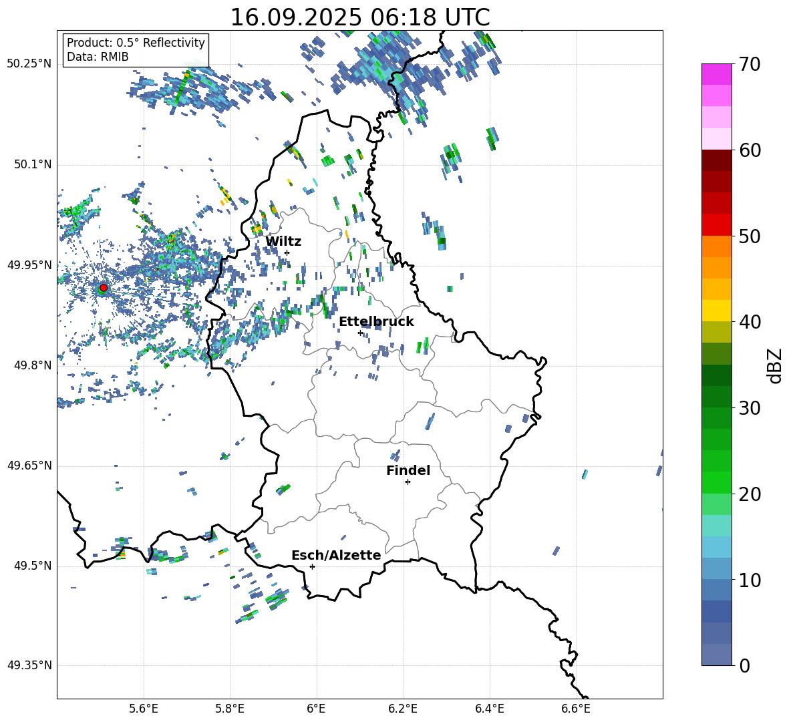Click the Ettelbruck cross marker

tap(360, 333)
